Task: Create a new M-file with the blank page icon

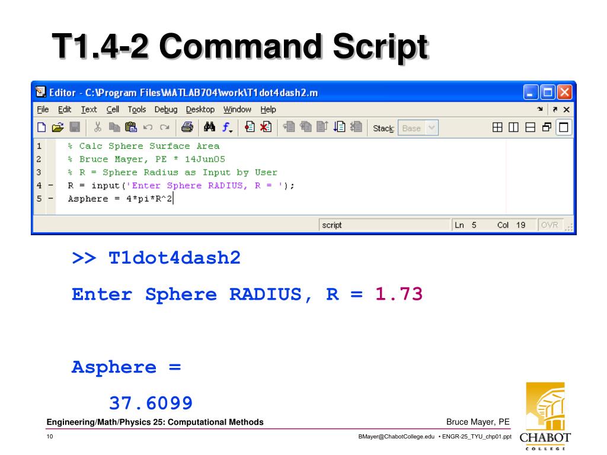Action: (41, 127)
